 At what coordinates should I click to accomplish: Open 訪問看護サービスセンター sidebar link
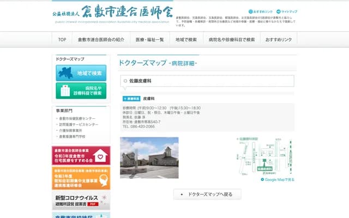pyautogui.click(x=79, y=124)
